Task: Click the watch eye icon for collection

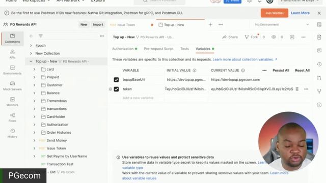Action: [274, 37]
